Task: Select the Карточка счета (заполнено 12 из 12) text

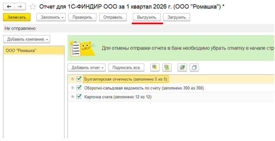Action: 118,97
